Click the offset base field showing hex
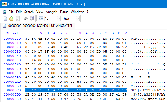Screen dimensions: 167x102 click(70, 19)
